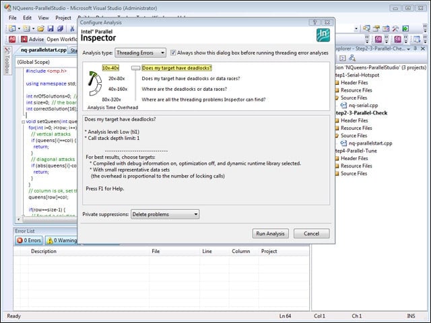Click the Cut scissors icon
Screen dimensions: 431x323
click(72, 28)
